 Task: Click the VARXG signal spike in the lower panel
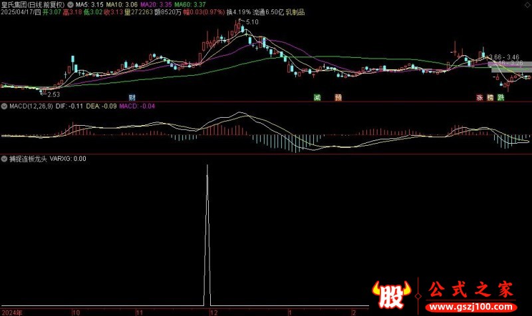coord(207,234)
